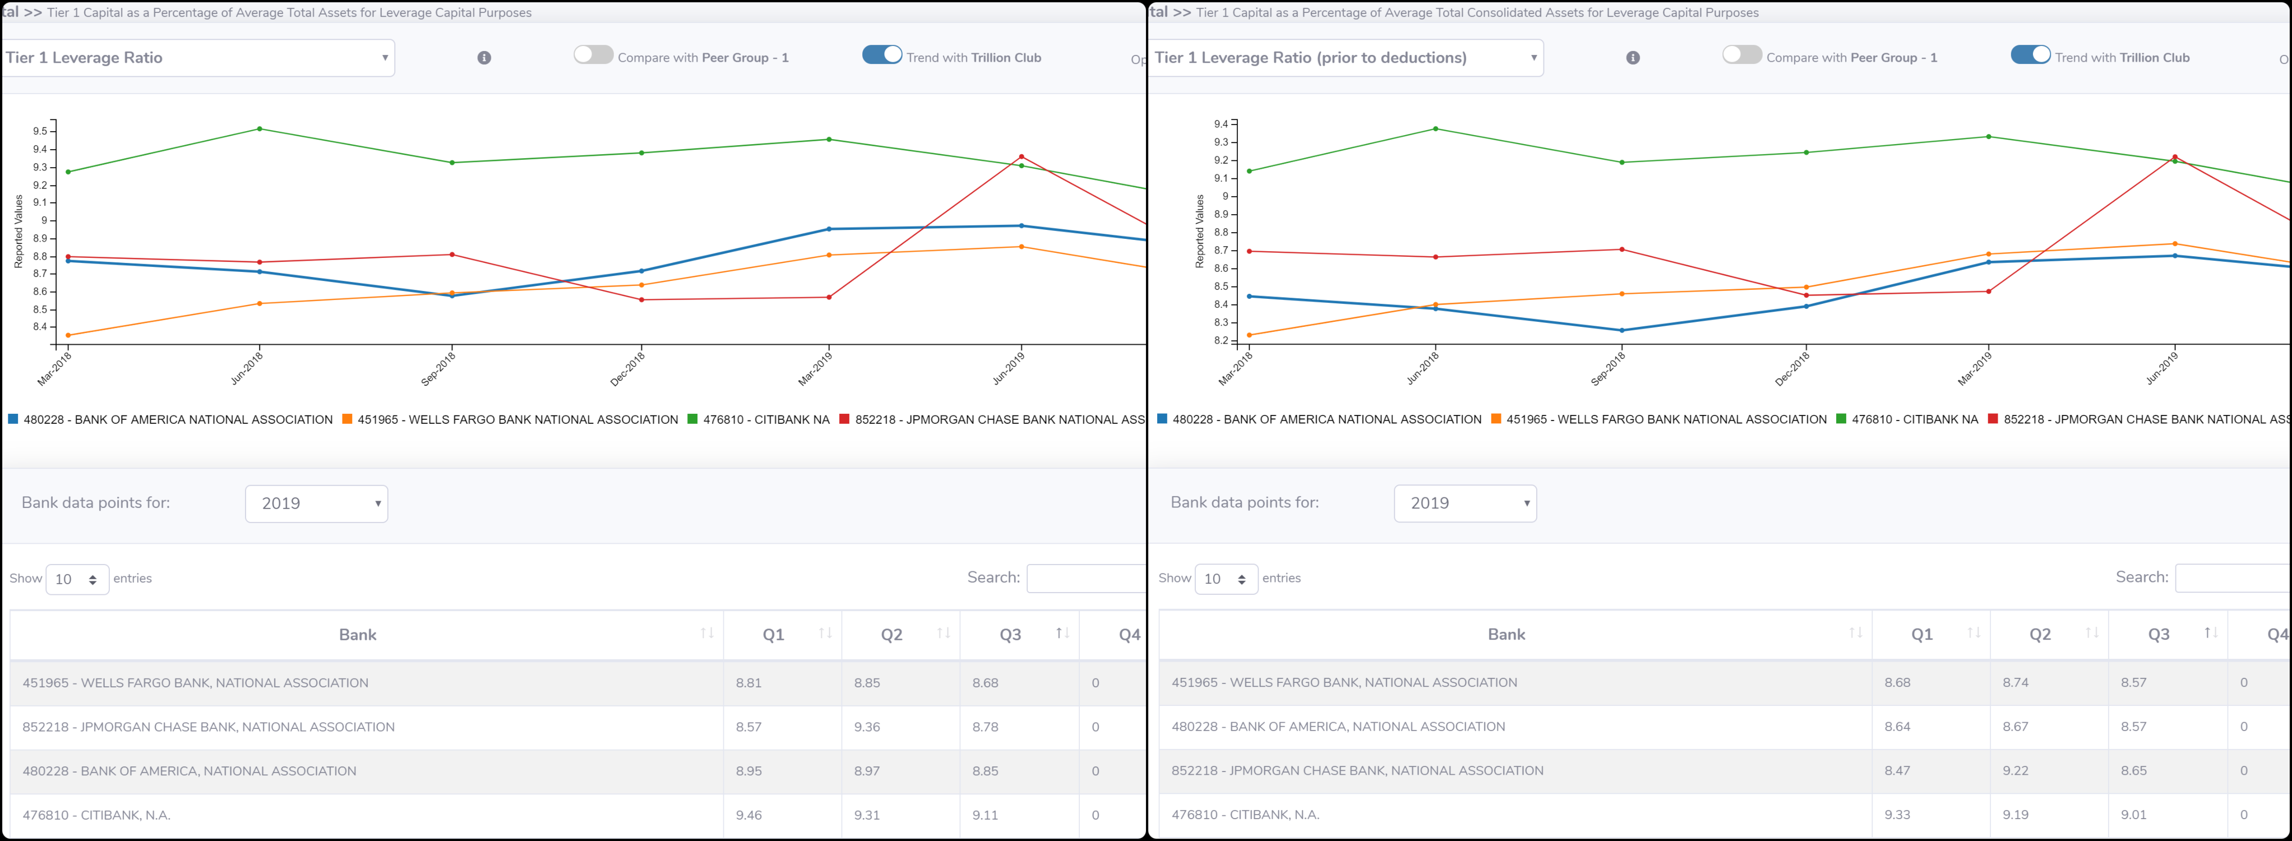Screen dimensions: 2292x841
Task: Click Bank of America blue legend swatch, right chart
Action: (x=1162, y=419)
